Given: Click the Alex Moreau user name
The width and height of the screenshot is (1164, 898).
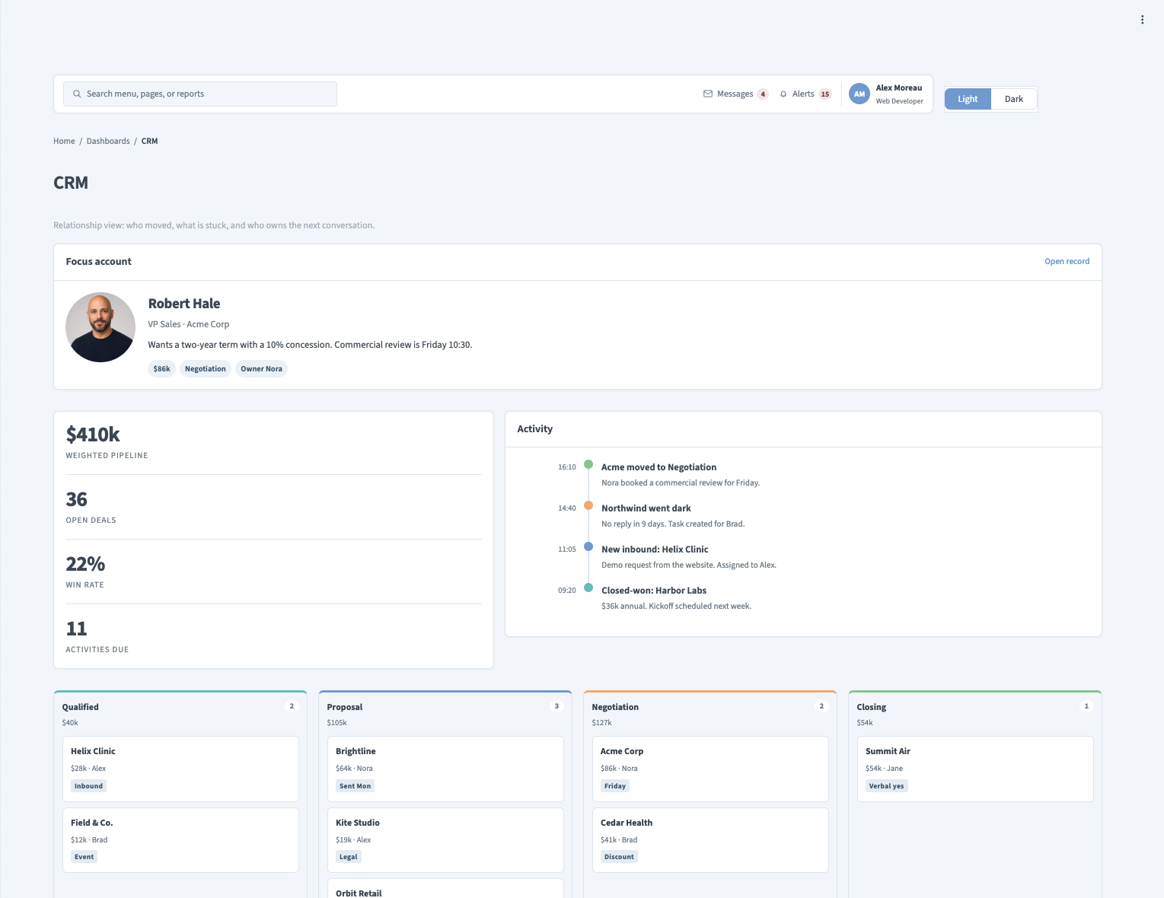Looking at the screenshot, I should coord(898,88).
